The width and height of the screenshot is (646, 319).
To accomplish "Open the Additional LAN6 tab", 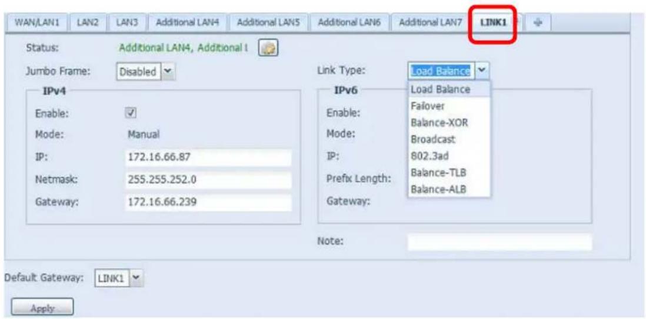I will coord(349,24).
